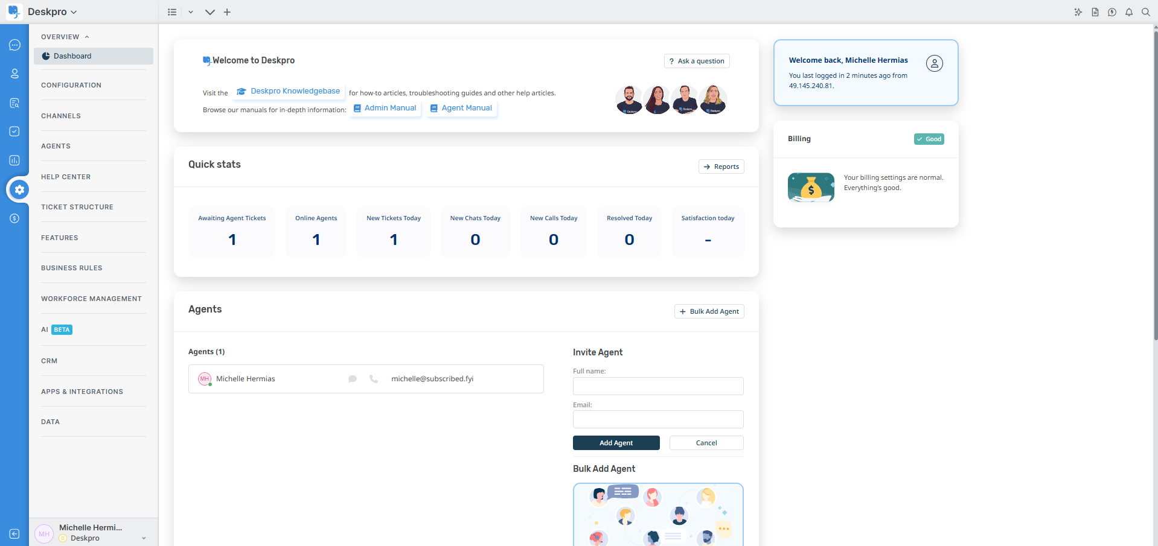Viewport: 1158px width, 546px height.
Task: Click the Dashboard pie chart icon
Action: click(46, 56)
